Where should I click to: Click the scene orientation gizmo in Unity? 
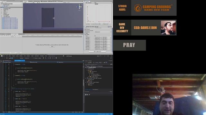(79, 7)
